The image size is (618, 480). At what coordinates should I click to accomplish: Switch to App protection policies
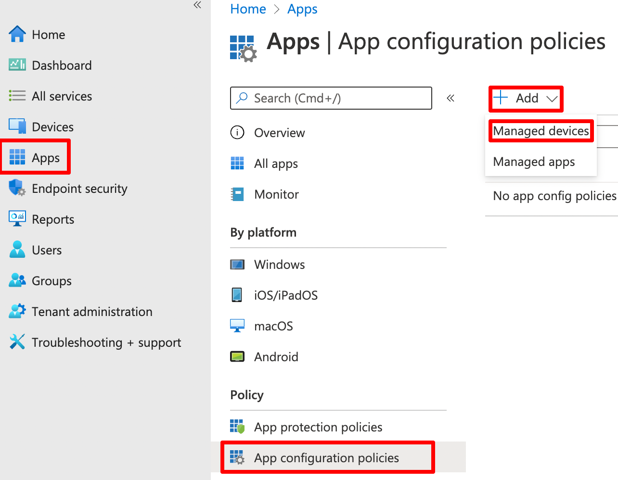(318, 427)
